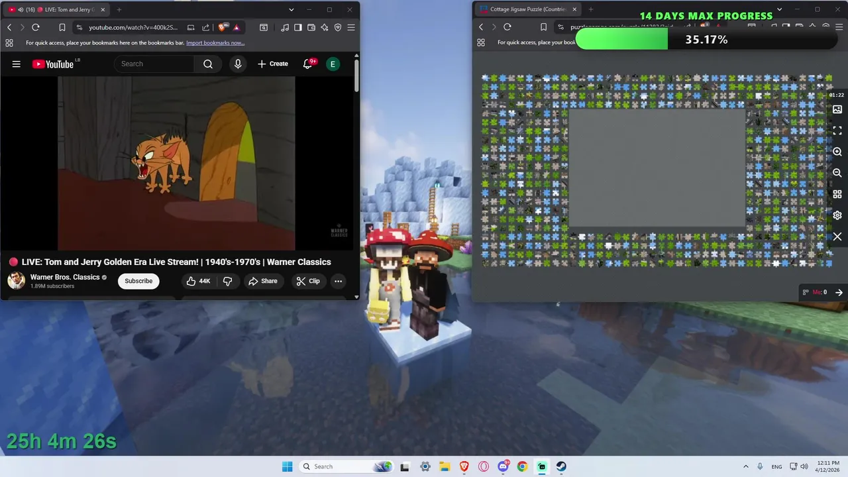848x477 pixels.
Task: Start voice search with microphone icon
Action: click(x=238, y=64)
